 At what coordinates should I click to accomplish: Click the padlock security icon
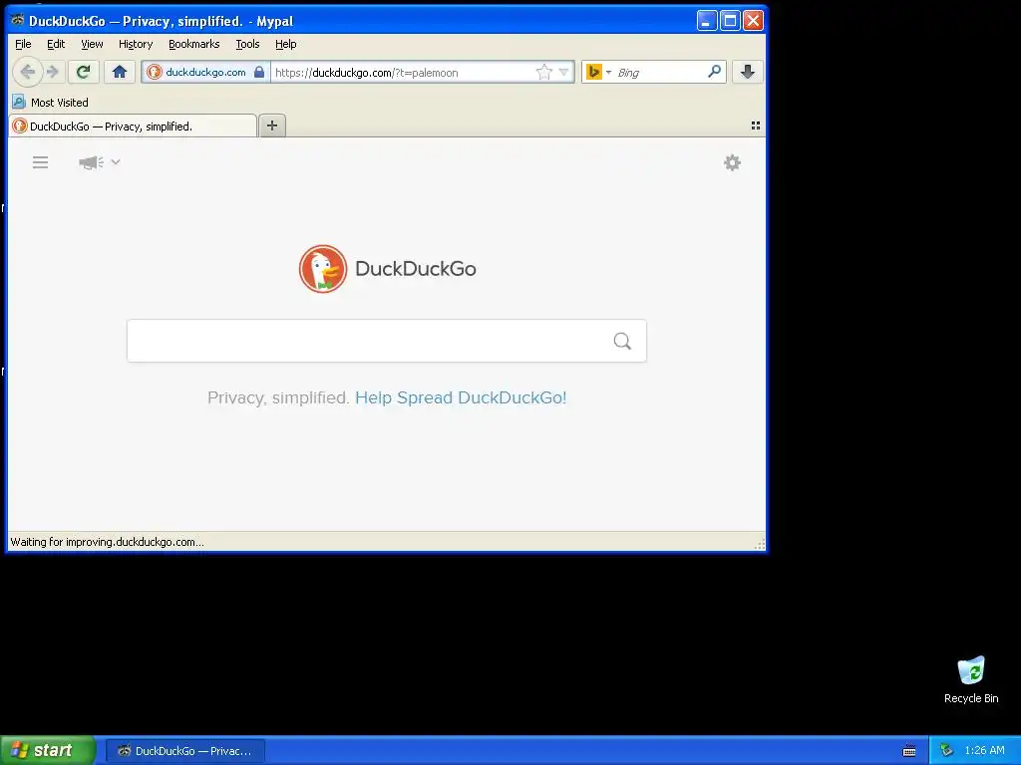point(259,72)
